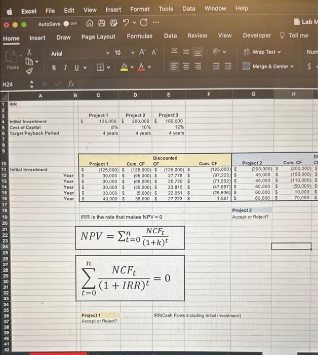Click the Orientation text angle icon
This screenshot has width=318, height=355.
coord(216,52)
